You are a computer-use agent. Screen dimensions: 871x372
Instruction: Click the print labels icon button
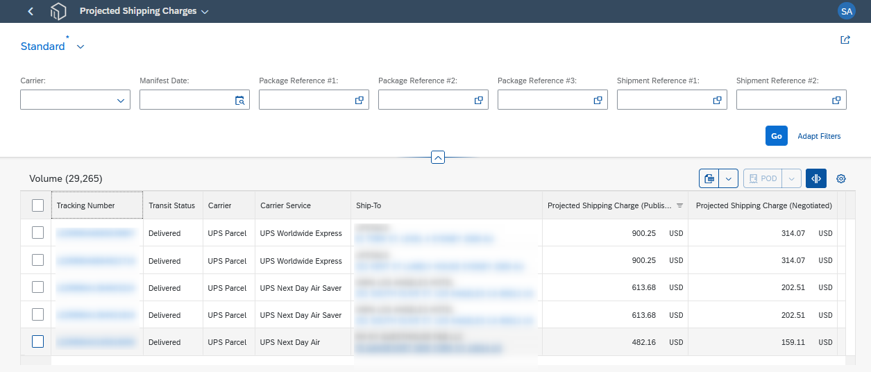(x=709, y=178)
